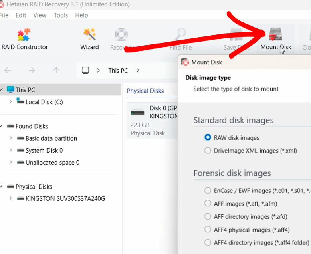Select KINGSTON SUV300S37A240G entry
311x254 pixels.
pyautogui.click(x=65, y=198)
